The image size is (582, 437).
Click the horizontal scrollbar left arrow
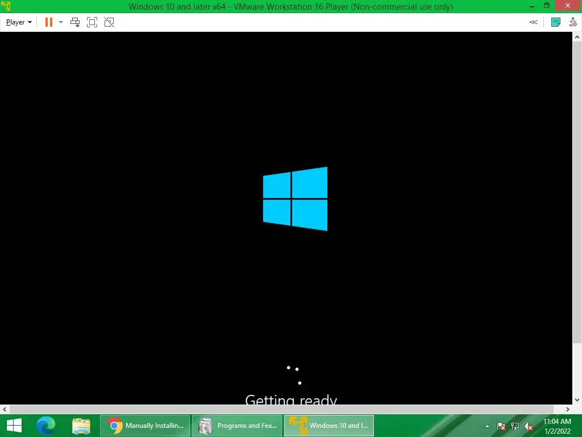point(5,410)
